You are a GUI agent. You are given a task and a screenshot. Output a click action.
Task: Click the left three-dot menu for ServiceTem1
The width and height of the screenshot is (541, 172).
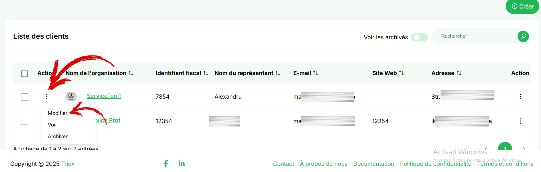46,97
